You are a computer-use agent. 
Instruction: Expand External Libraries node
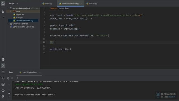(x=8, y=24)
